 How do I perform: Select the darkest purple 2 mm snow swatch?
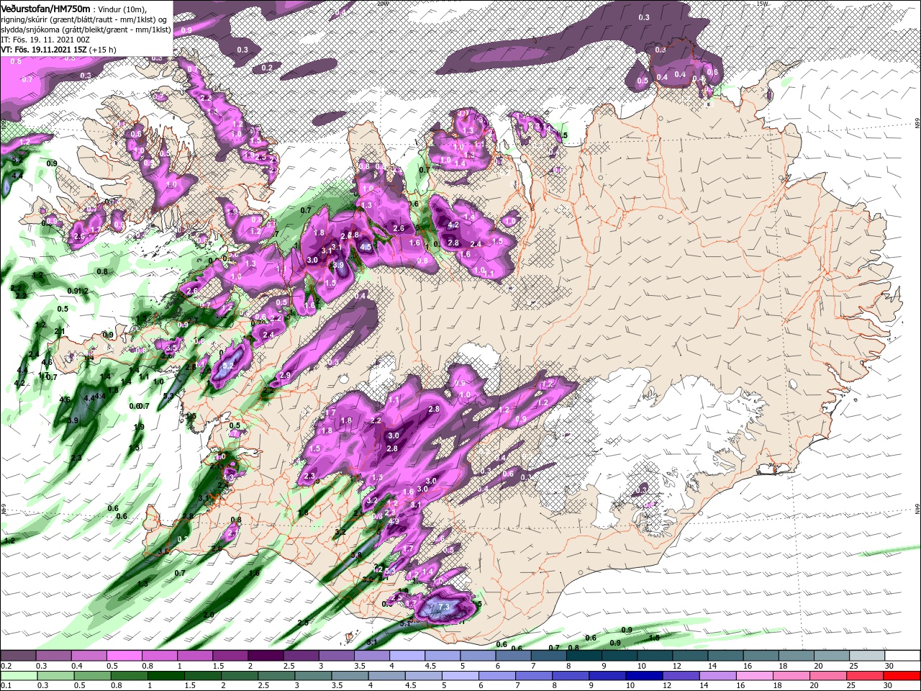[x=265, y=656]
